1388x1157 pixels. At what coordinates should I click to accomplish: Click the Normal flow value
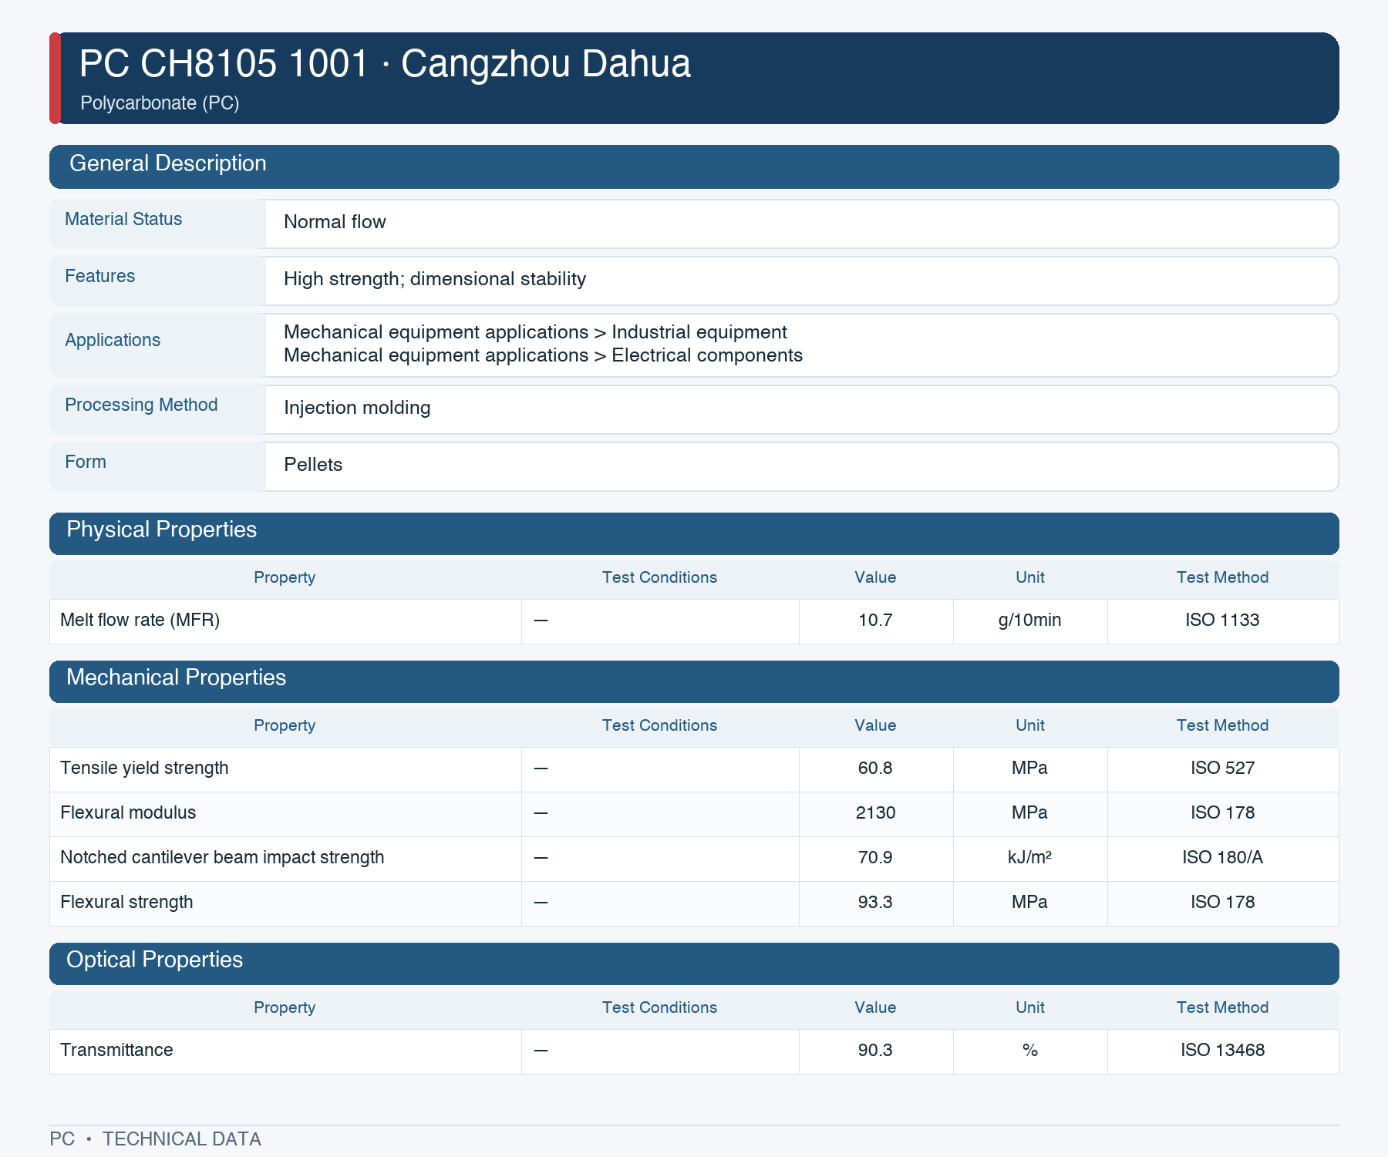click(x=335, y=222)
